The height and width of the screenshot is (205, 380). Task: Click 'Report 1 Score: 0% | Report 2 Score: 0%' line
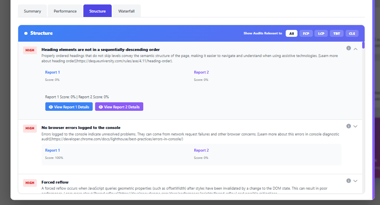(x=77, y=97)
